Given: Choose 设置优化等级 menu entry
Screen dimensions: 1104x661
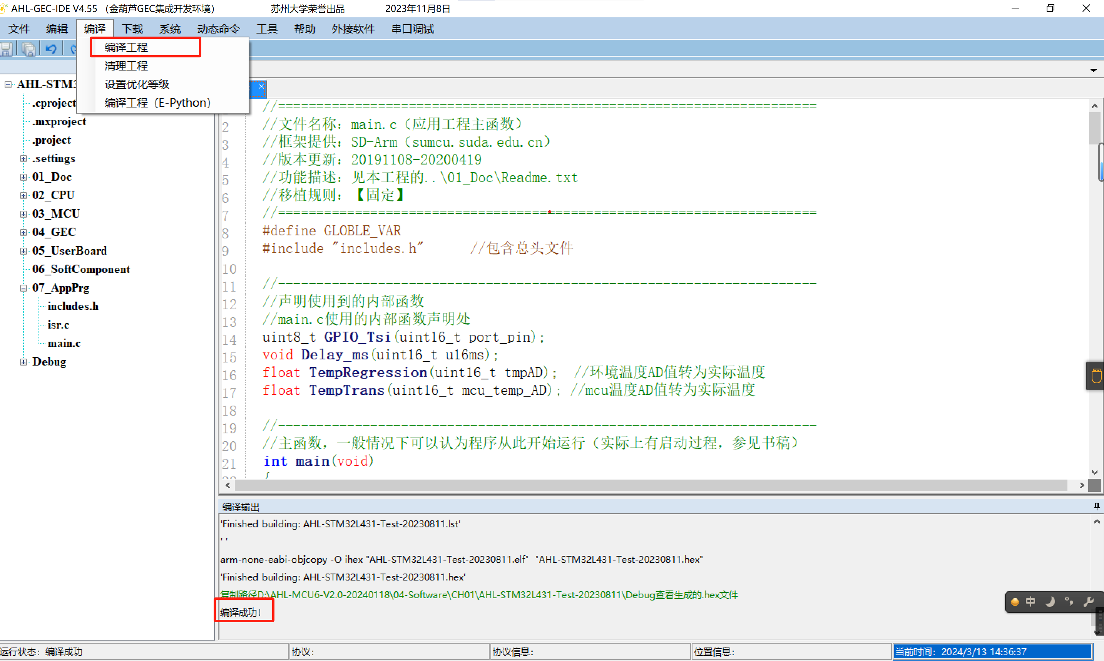Looking at the screenshot, I should (x=163, y=84).
